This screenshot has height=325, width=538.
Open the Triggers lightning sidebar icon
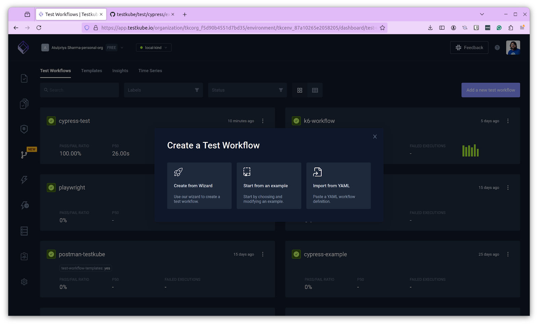(24, 180)
